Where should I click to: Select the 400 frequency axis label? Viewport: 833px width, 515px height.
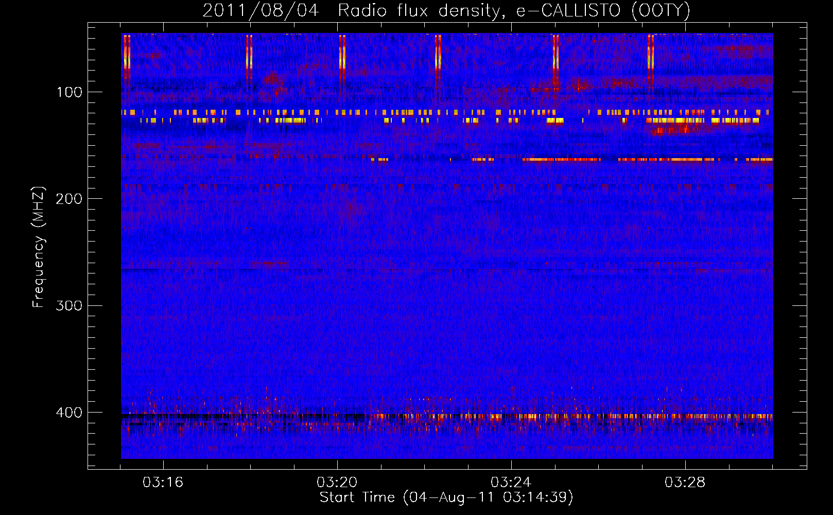(69, 413)
